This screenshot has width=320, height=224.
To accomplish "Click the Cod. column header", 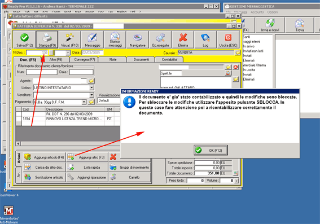I will [33, 109].
